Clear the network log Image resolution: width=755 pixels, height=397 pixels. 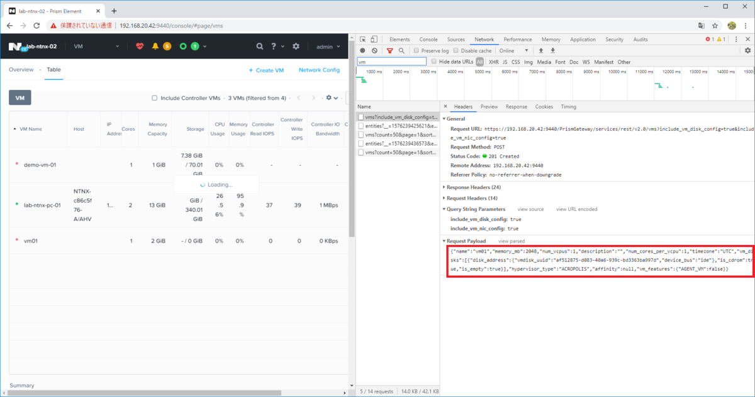[x=374, y=50]
